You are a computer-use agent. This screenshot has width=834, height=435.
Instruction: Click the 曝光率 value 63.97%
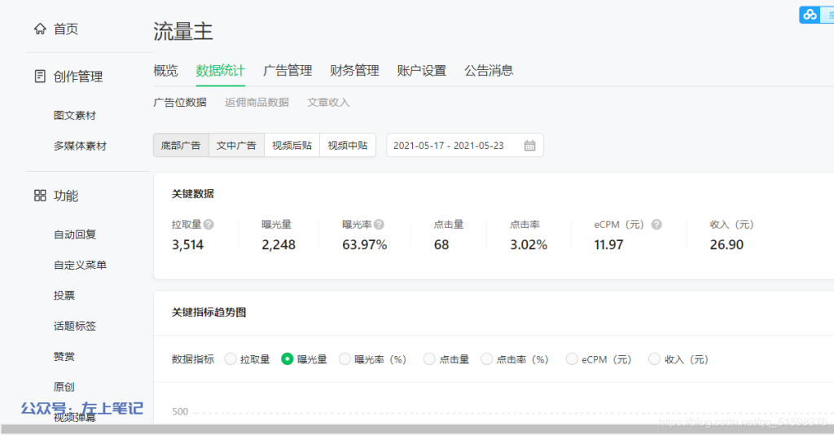pyautogui.click(x=364, y=244)
